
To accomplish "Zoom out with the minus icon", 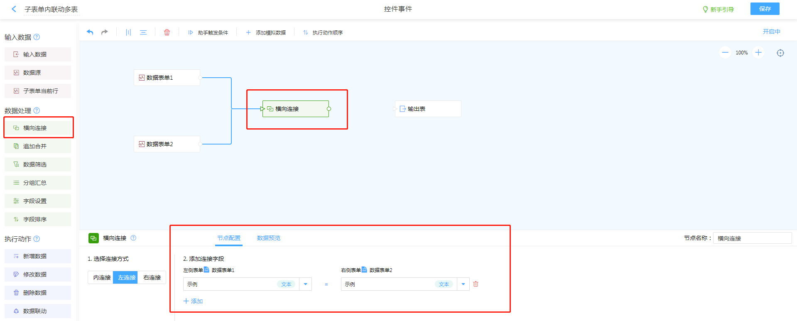I will [725, 53].
